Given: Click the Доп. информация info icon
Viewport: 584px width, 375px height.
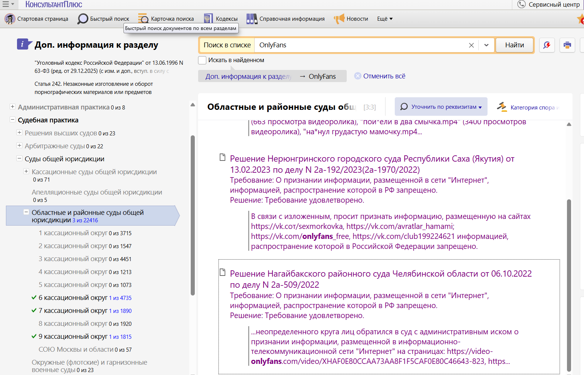Looking at the screenshot, I should pyautogui.click(x=24, y=44).
